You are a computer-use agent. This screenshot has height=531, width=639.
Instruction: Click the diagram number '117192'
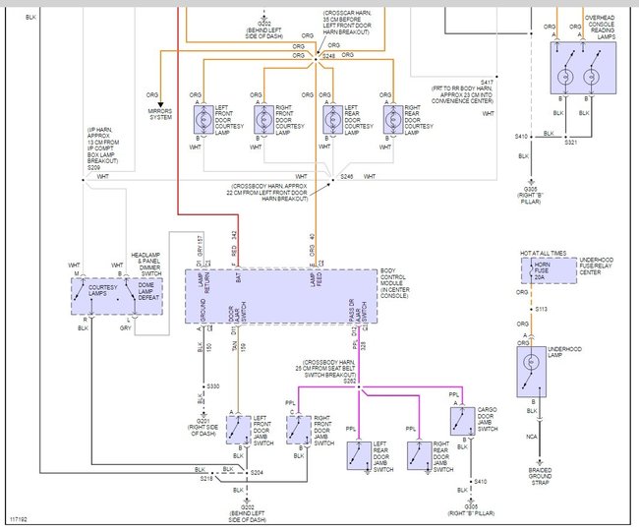tap(19, 519)
